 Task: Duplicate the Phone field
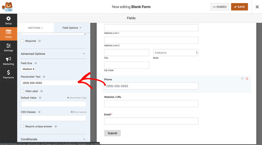tap(242, 79)
